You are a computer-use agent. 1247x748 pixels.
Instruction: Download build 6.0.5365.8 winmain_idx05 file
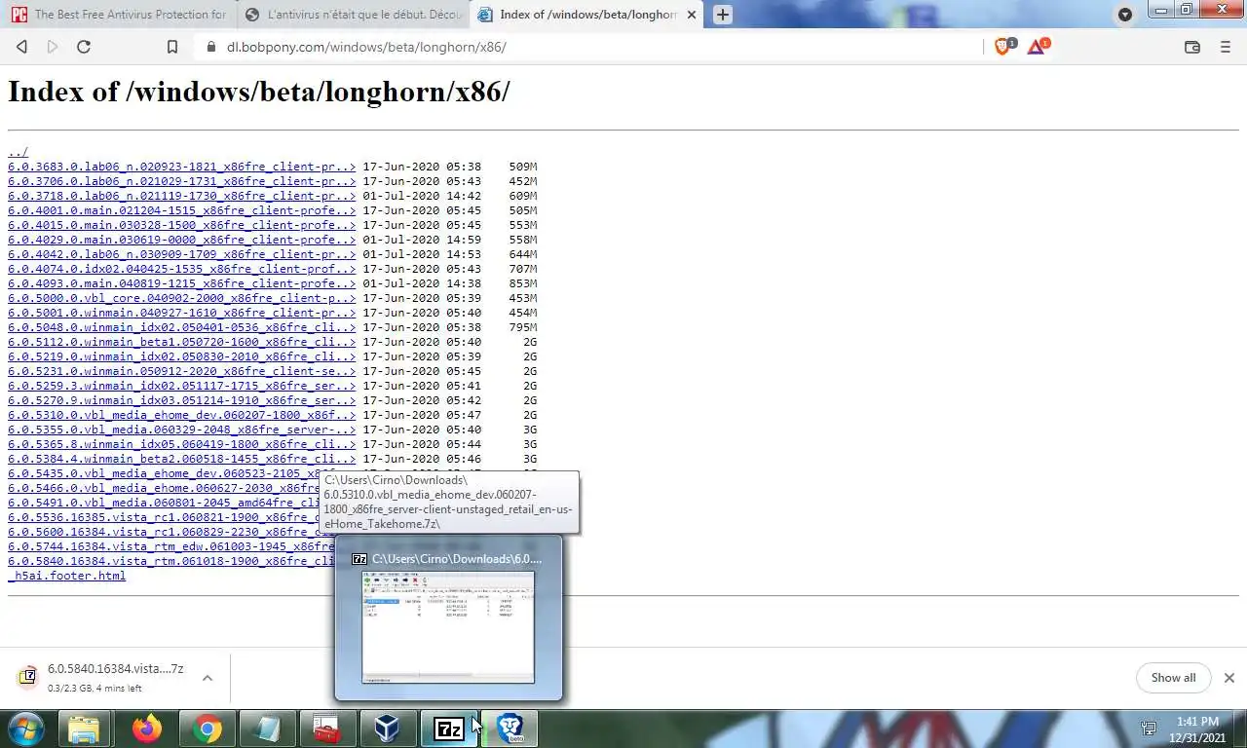click(182, 444)
